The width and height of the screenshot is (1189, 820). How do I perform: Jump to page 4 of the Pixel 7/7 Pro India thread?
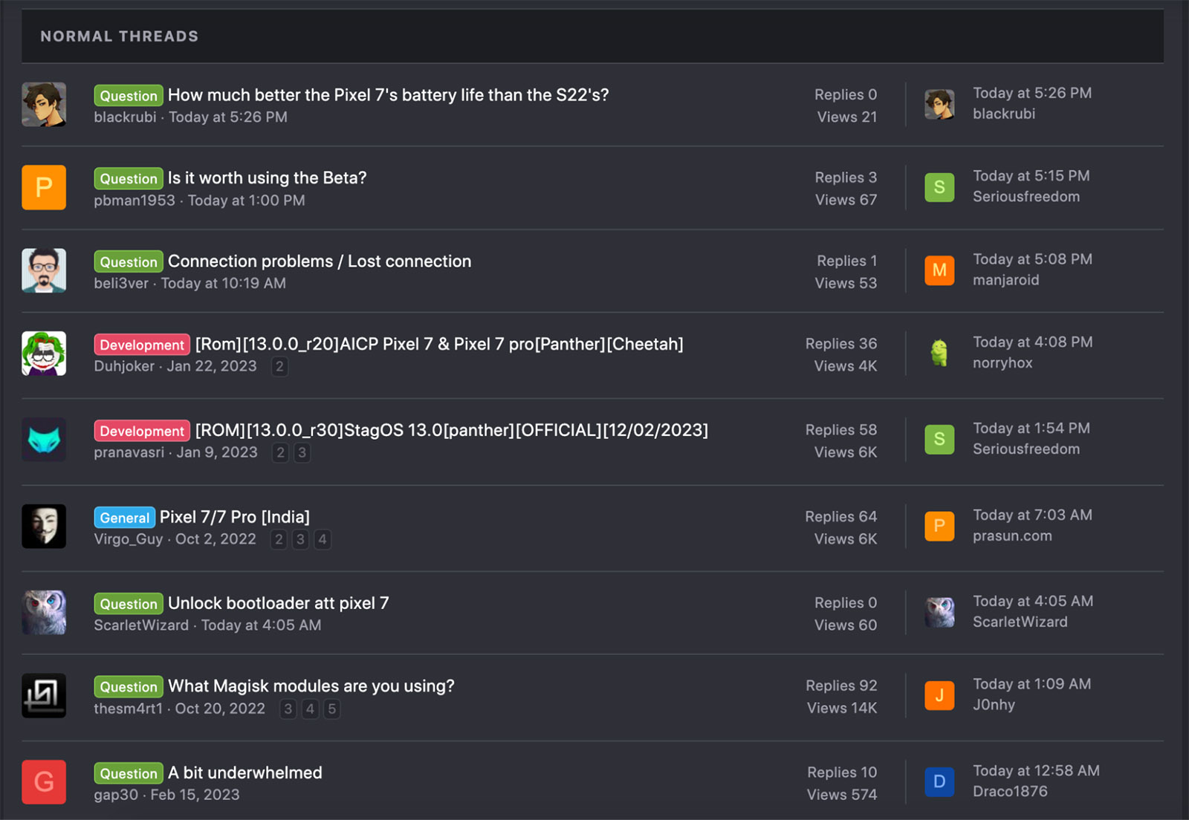click(x=322, y=540)
